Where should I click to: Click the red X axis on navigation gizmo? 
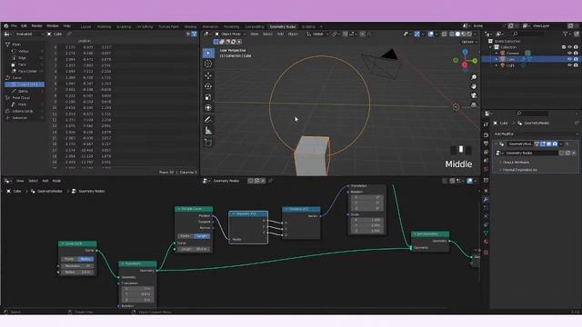click(x=465, y=65)
